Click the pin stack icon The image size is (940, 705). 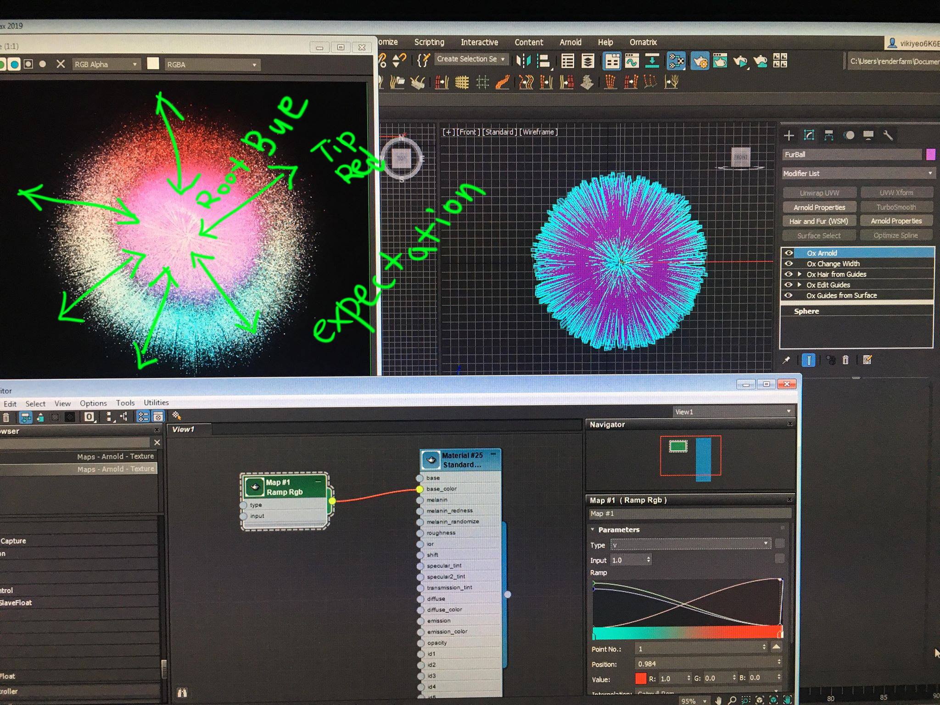[x=786, y=360]
